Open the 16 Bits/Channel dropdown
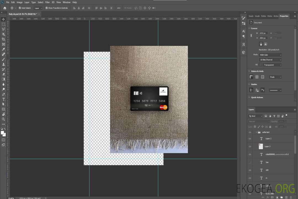This screenshot has height=199, width=298. pos(270,60)
